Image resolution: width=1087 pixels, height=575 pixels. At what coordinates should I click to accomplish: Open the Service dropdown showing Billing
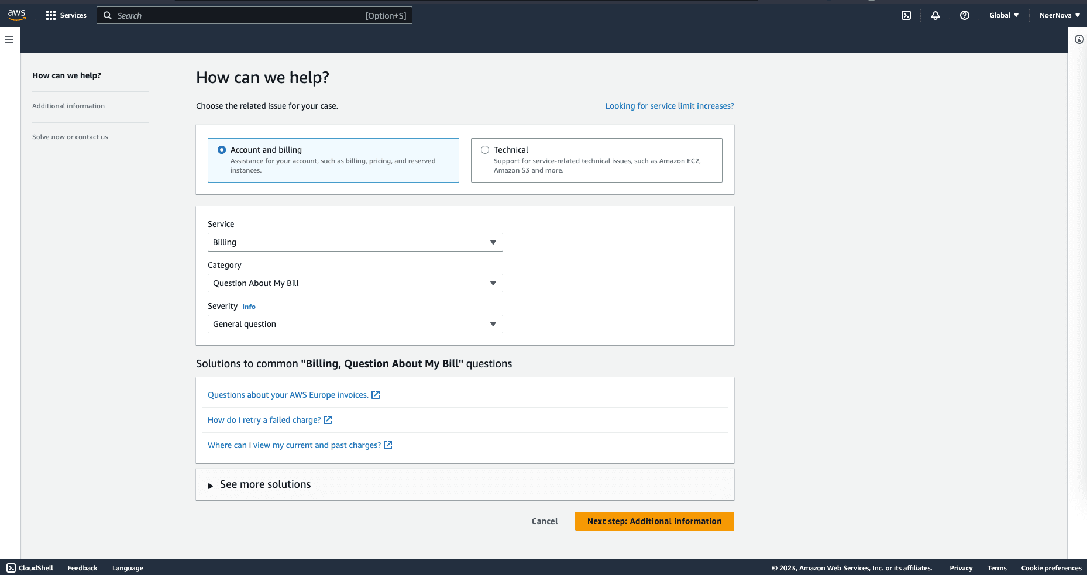tap(355, 242)
